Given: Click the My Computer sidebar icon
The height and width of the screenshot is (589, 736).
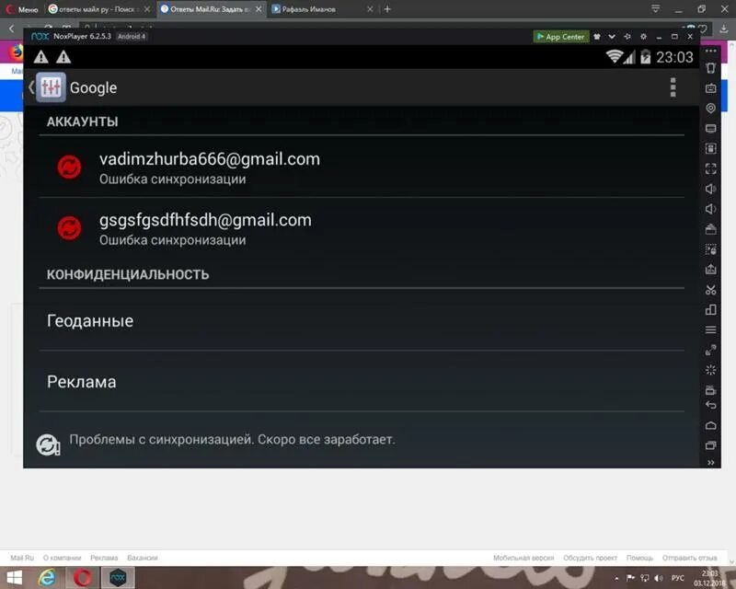Looking at the screenshot, I should [710, 128].
